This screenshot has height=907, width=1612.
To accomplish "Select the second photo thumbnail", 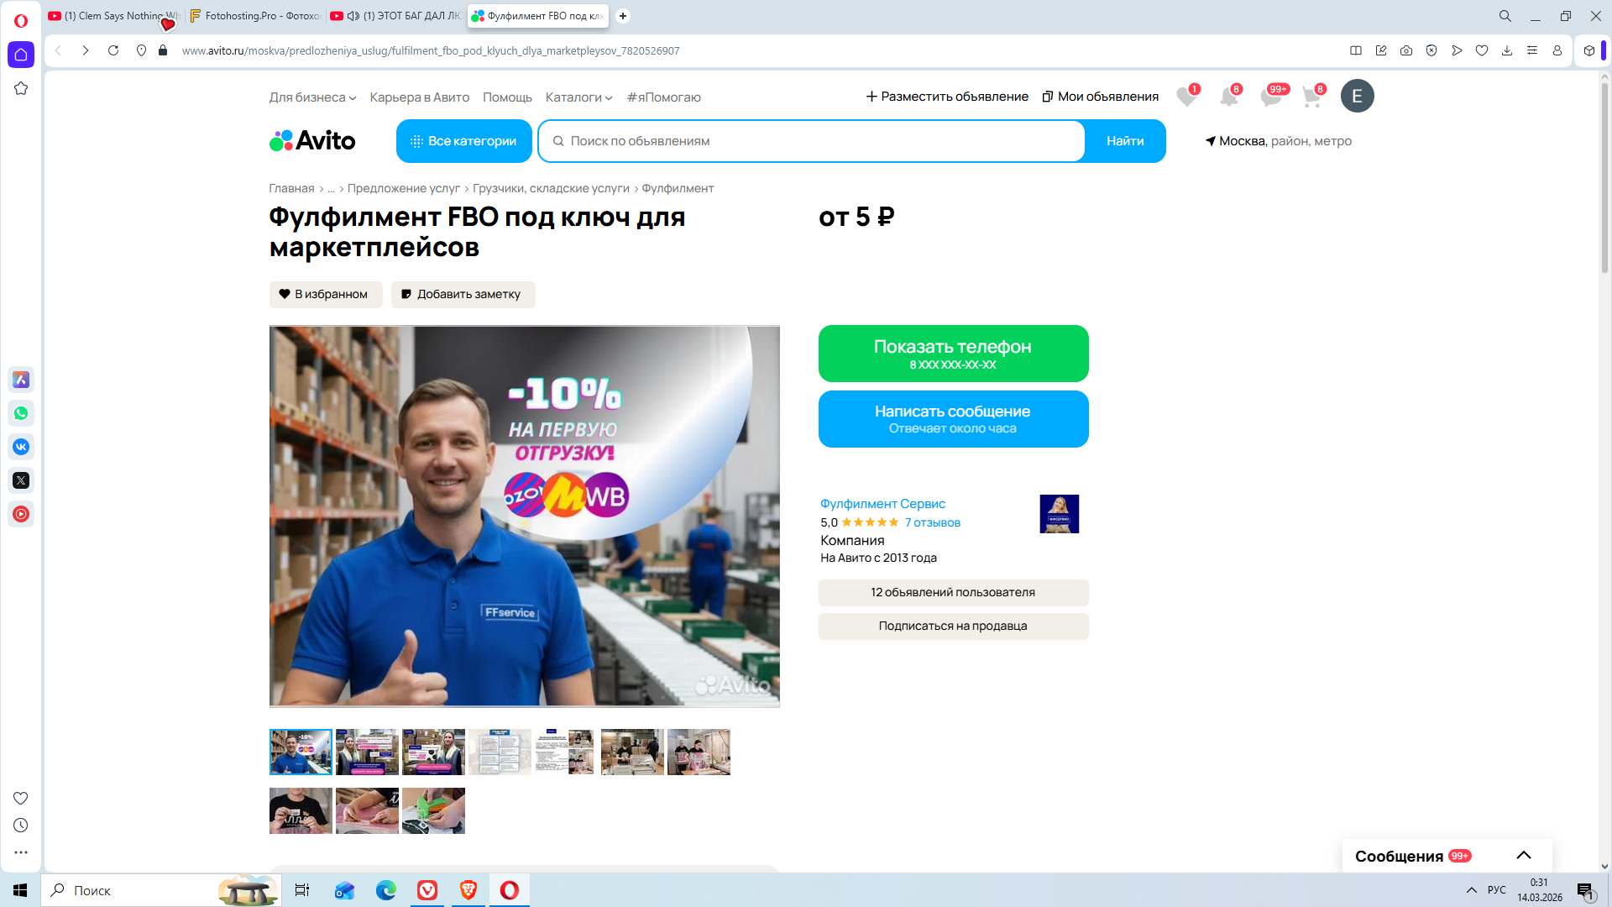I will tap(367, 752).
